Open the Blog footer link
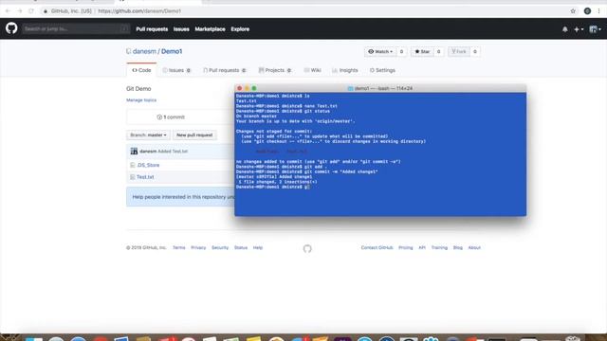The width and height of the screenshot is (607, 341). pos(458,248)
